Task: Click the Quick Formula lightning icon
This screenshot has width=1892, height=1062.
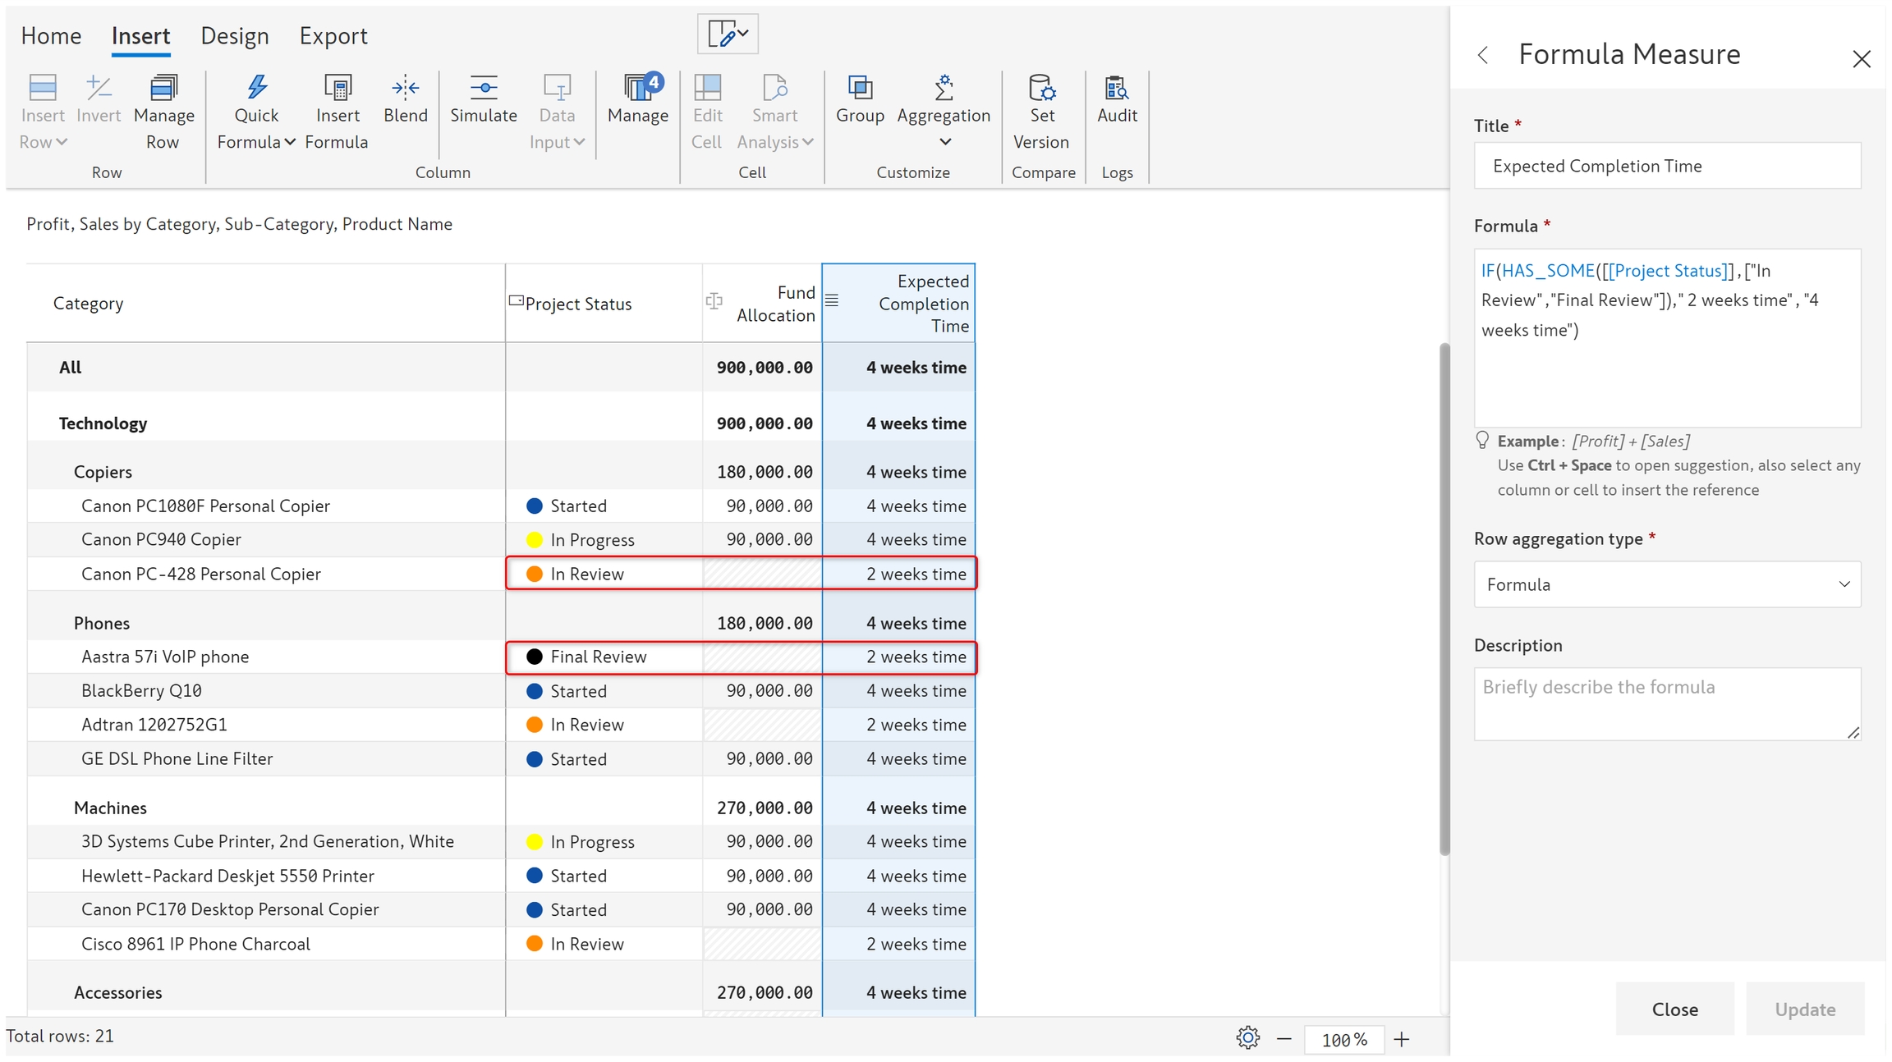Action: pyautogui.click(x=256, y=87)
